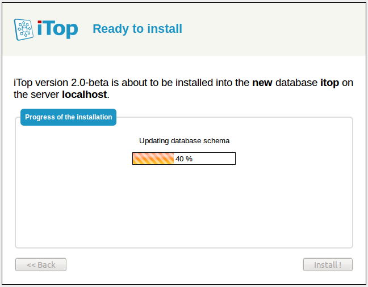This screenshot has width=368, height=287.
Task: Click the "iTop version 2.0-beta" text
Action: point(57,83)
